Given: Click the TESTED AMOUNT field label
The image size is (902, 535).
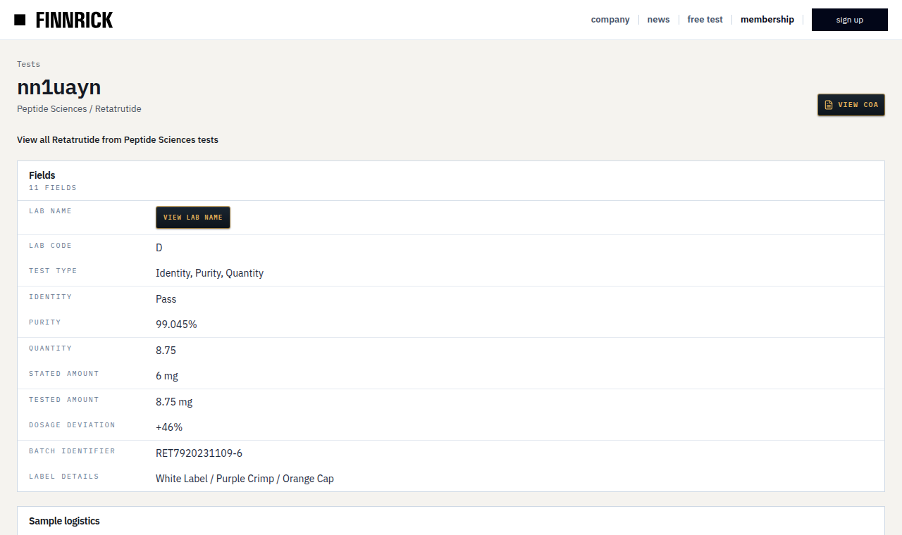Looking at the screenshot, I should [x=64, y=400].
